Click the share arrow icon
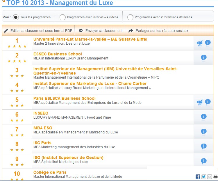 click(x=131, y=30)
